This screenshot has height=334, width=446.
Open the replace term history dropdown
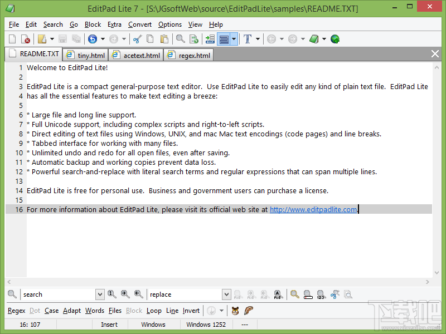pos(226,294)
